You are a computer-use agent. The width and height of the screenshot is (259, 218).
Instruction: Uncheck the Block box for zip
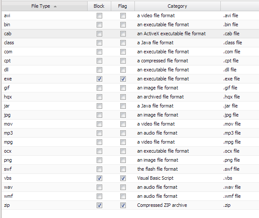tap(99, 205)
